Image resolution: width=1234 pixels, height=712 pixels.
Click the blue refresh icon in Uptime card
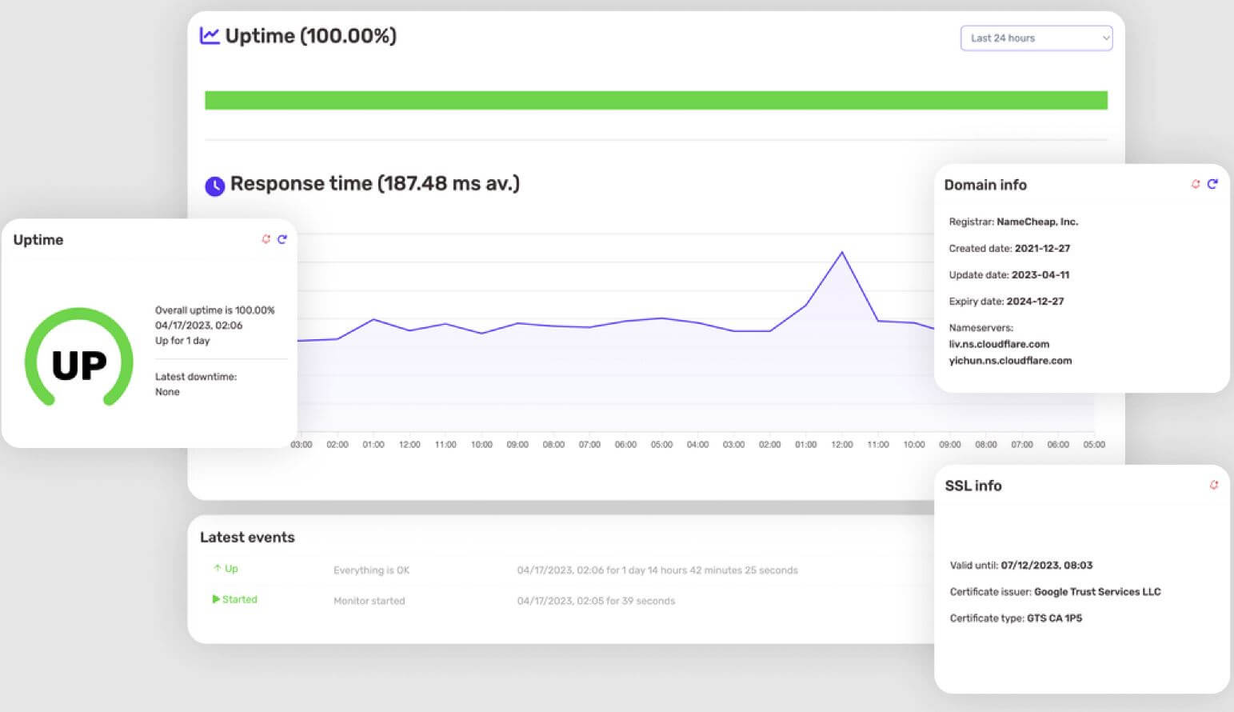[282, 239]
